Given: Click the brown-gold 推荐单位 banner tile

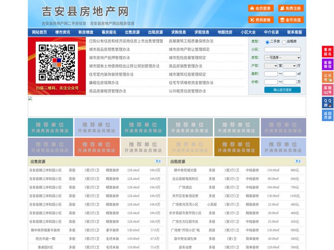Looking at the screenshot, I should 237,147.
